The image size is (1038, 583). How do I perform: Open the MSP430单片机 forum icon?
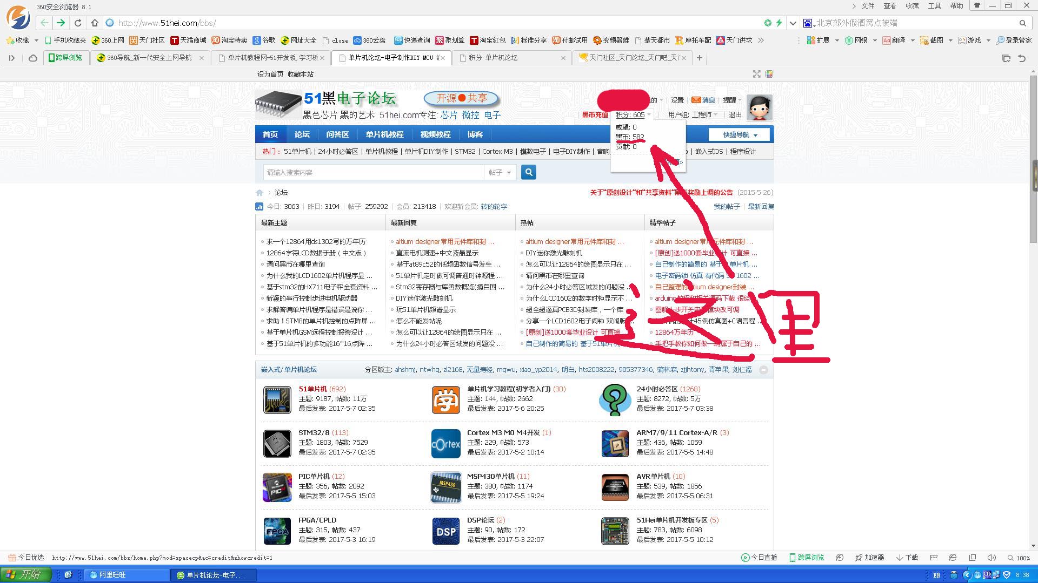coord(445,487)
